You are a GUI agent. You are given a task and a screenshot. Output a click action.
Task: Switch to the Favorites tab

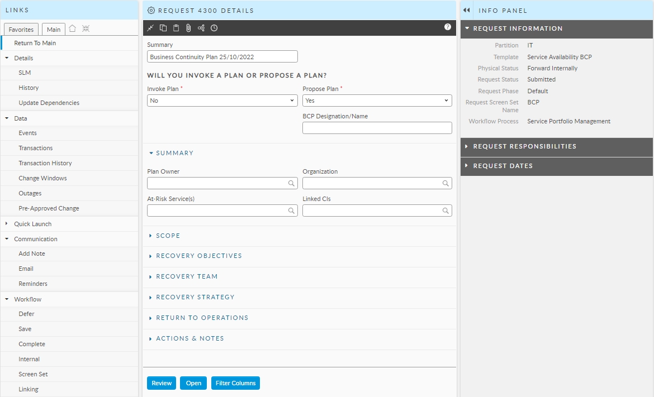pos(21,30)
